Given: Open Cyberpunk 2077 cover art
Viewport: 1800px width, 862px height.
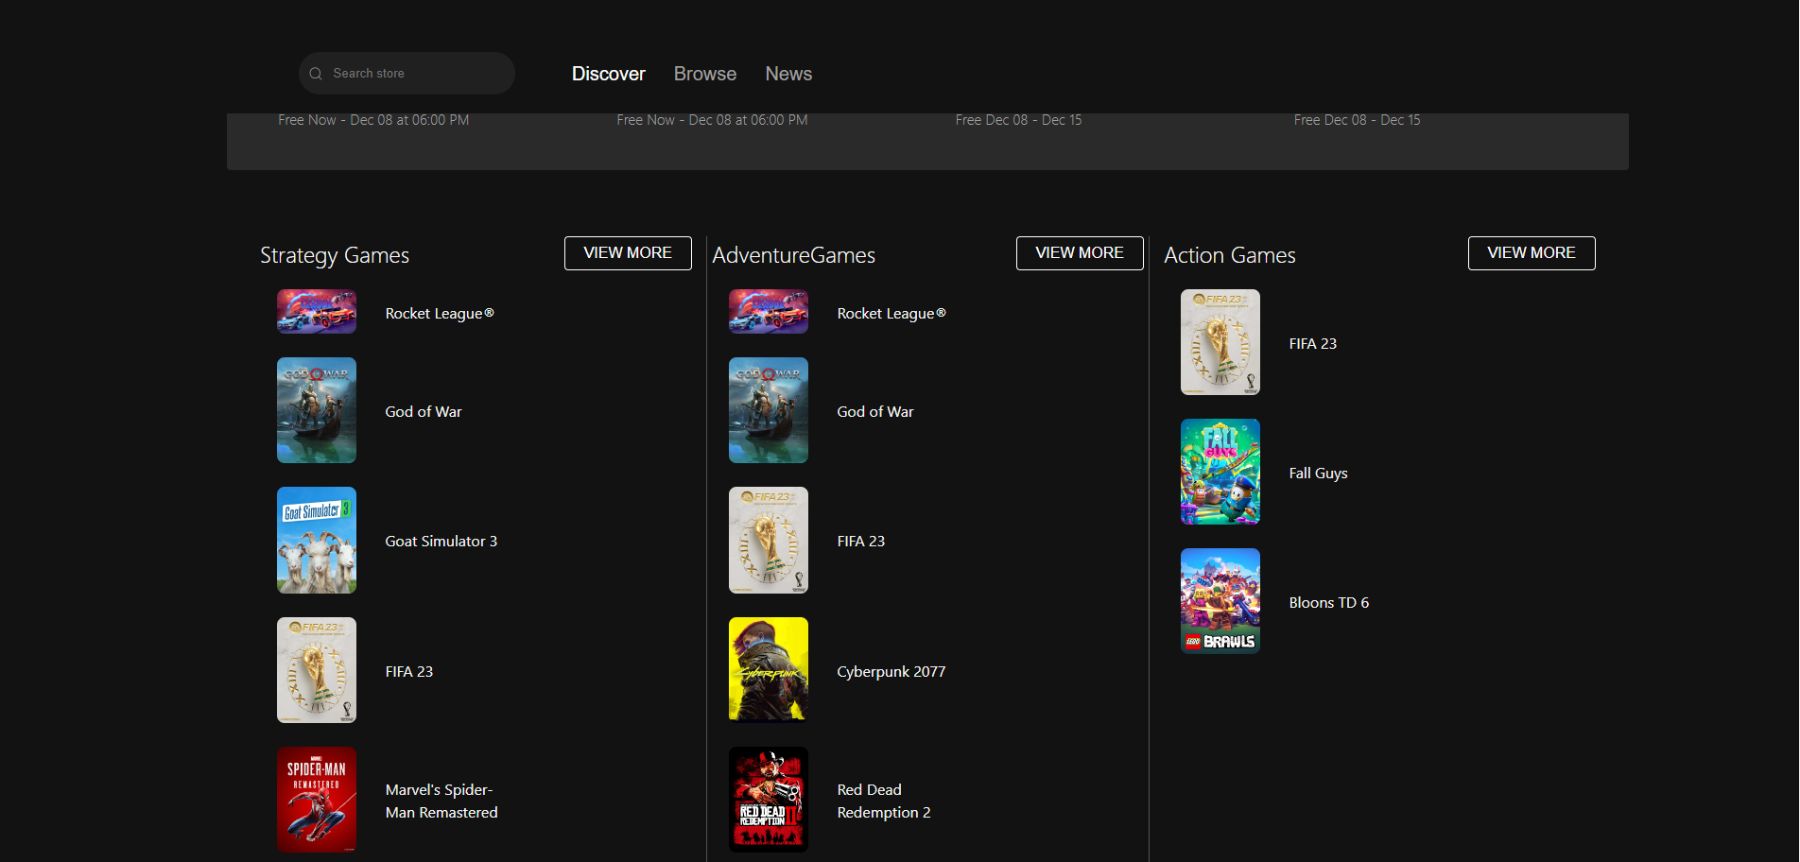Looking at the screenshot, I should click(769, 669).
